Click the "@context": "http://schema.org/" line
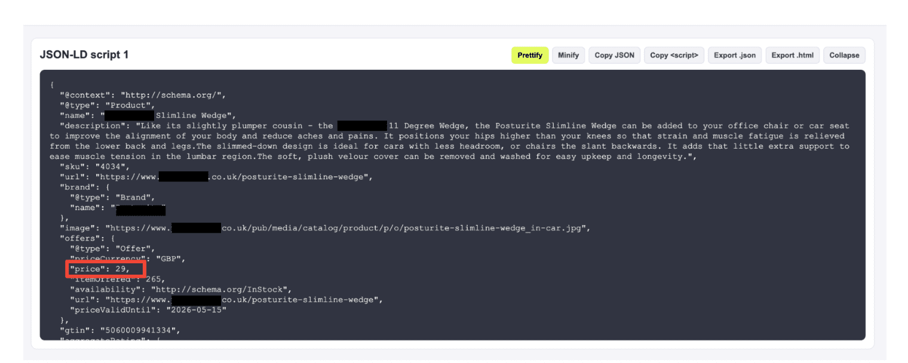The height and width of the screenshot is (363, 908). 142,95
